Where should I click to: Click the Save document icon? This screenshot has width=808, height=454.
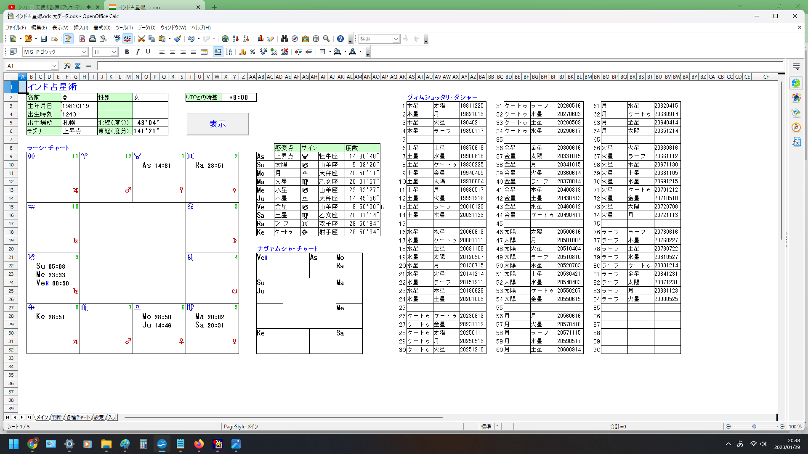pos(44,39)
